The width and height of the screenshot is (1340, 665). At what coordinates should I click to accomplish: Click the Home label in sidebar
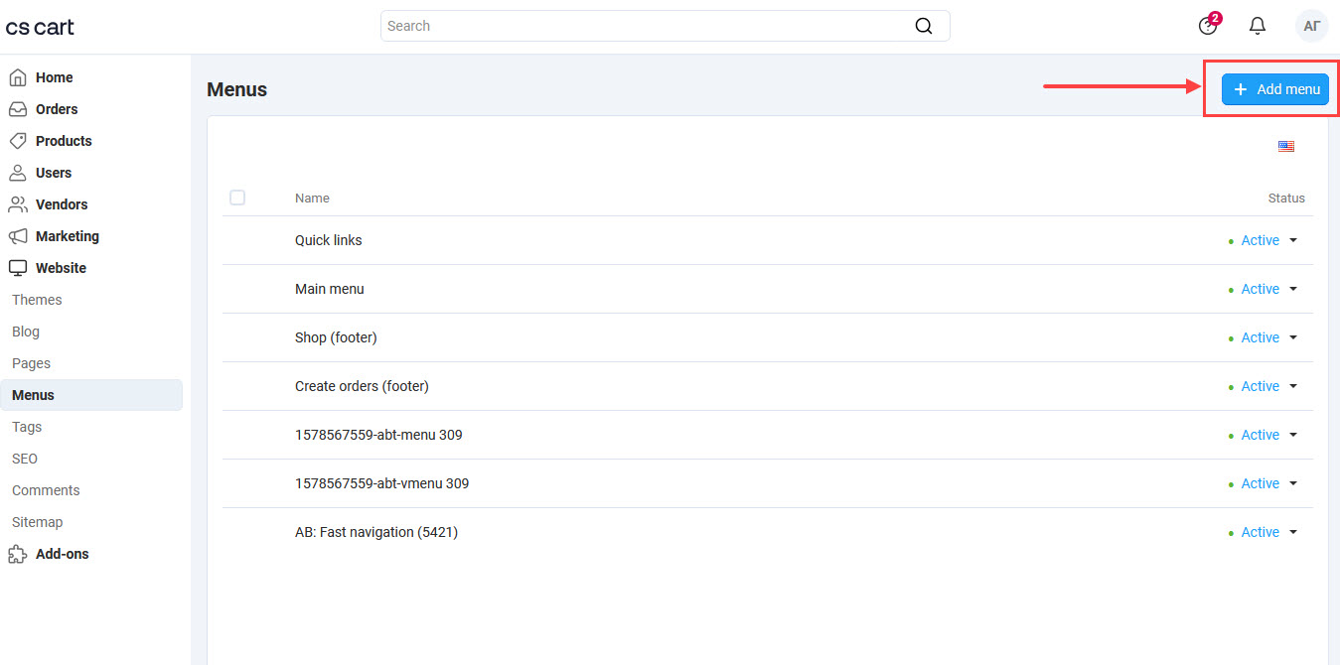(55, 77)
